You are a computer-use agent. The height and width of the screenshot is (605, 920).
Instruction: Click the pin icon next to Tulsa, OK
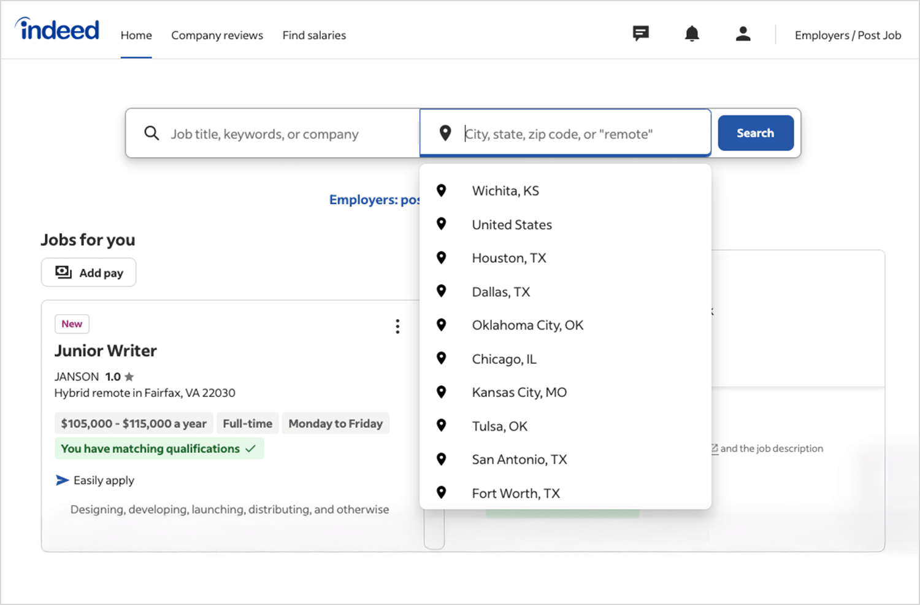tap(441, 425)
